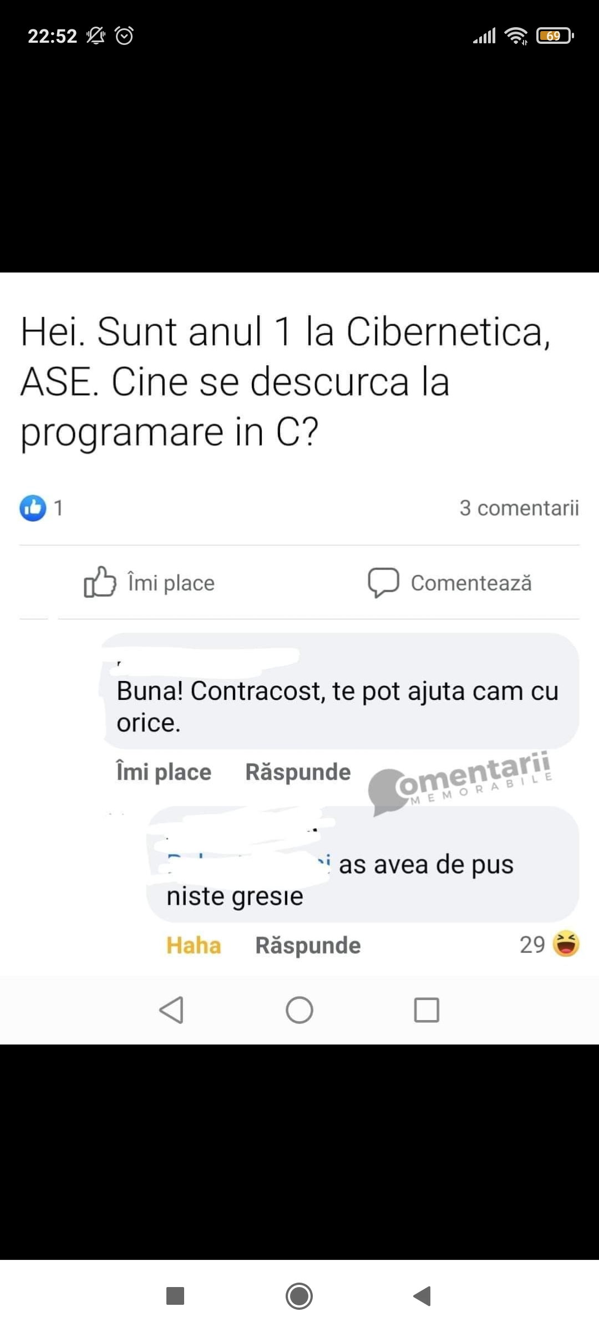Tap the bottom round home button
599x1332 pixels.
(x=299, y=1296)
